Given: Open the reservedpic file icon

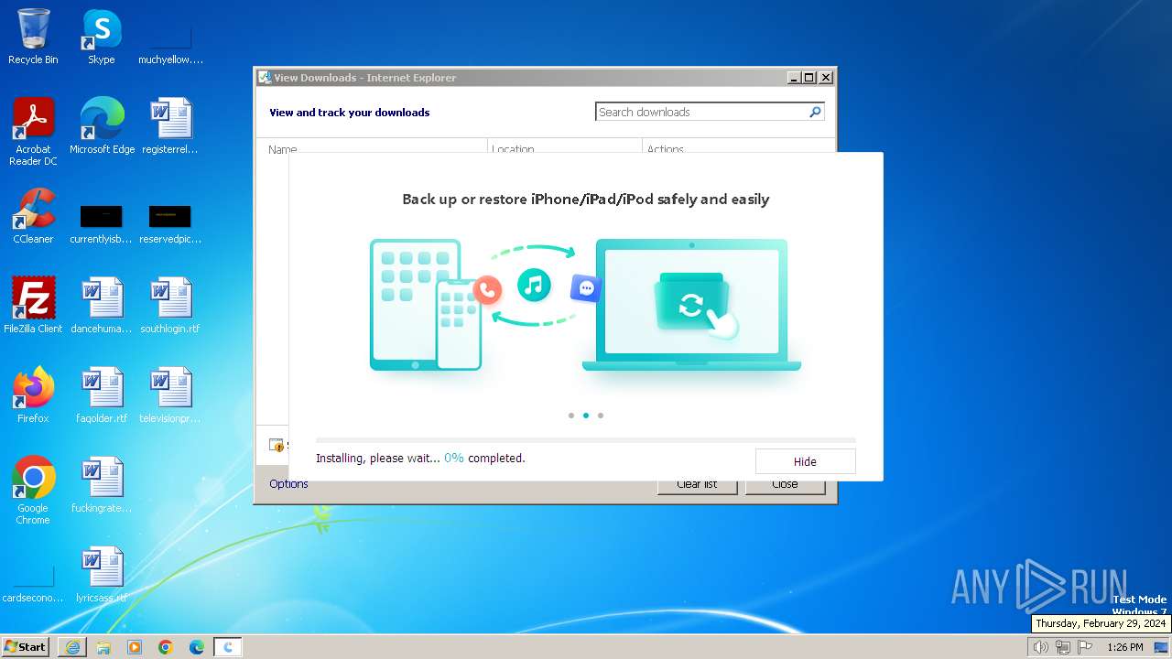Looking at the screenshot, I should 170,225.
